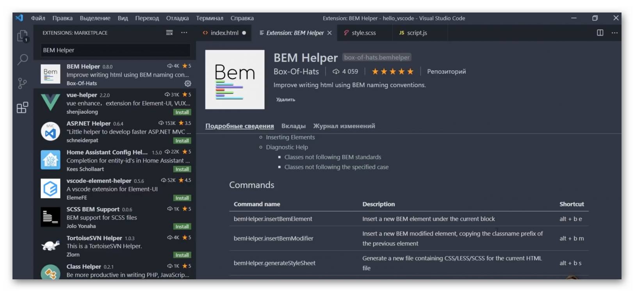Image resolution: width=634 pixels, height=293 pixels.
Task: Select the vscode-element-helper extension icon
Action: 50,188
